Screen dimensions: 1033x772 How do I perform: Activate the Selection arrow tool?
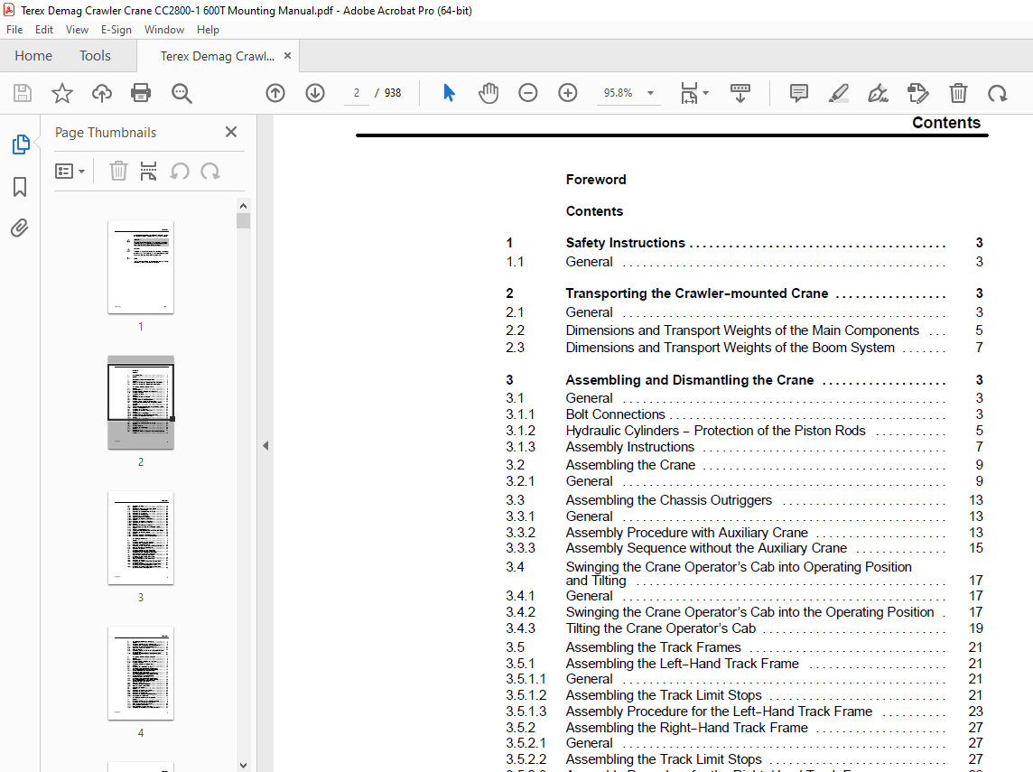[x=450, y=93]
